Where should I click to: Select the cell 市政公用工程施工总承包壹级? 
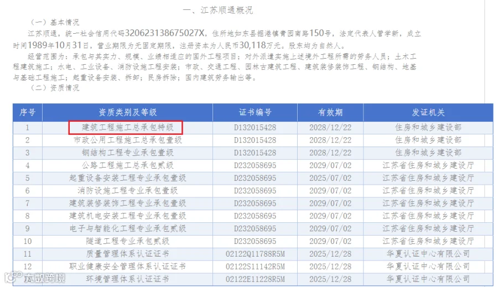coord(127,140)
